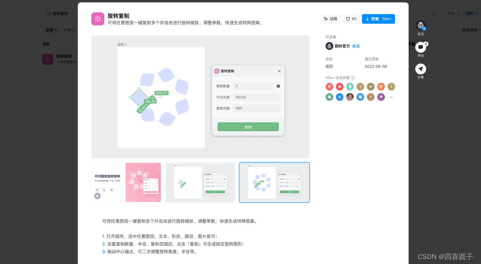481x264 pixels.
Task: Open the 即时官方 developer avatar
Action: (329, 46)
